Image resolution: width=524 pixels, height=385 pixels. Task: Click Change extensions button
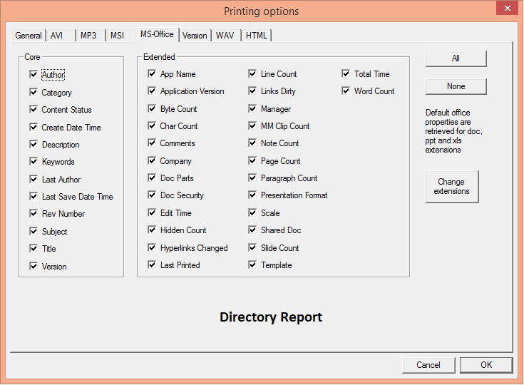452,187
